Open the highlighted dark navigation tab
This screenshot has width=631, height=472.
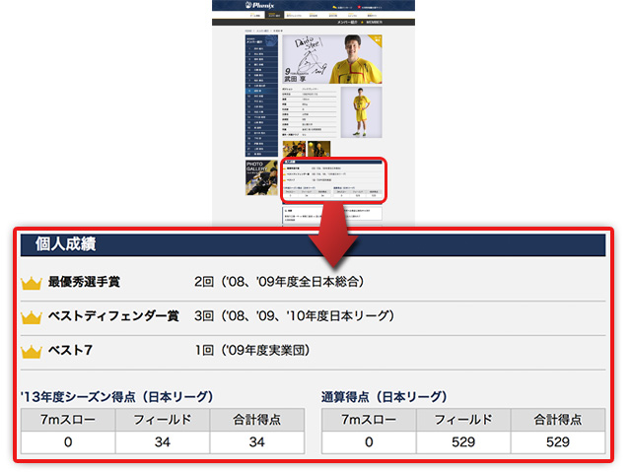[274, 15]
